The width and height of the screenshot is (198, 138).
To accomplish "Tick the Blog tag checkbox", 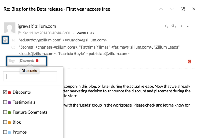I will 5,122.
